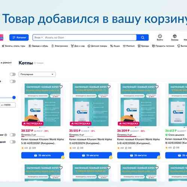
Task: Open the 38 327 ₽ boiler product image
Action: (x=43, y=105)
